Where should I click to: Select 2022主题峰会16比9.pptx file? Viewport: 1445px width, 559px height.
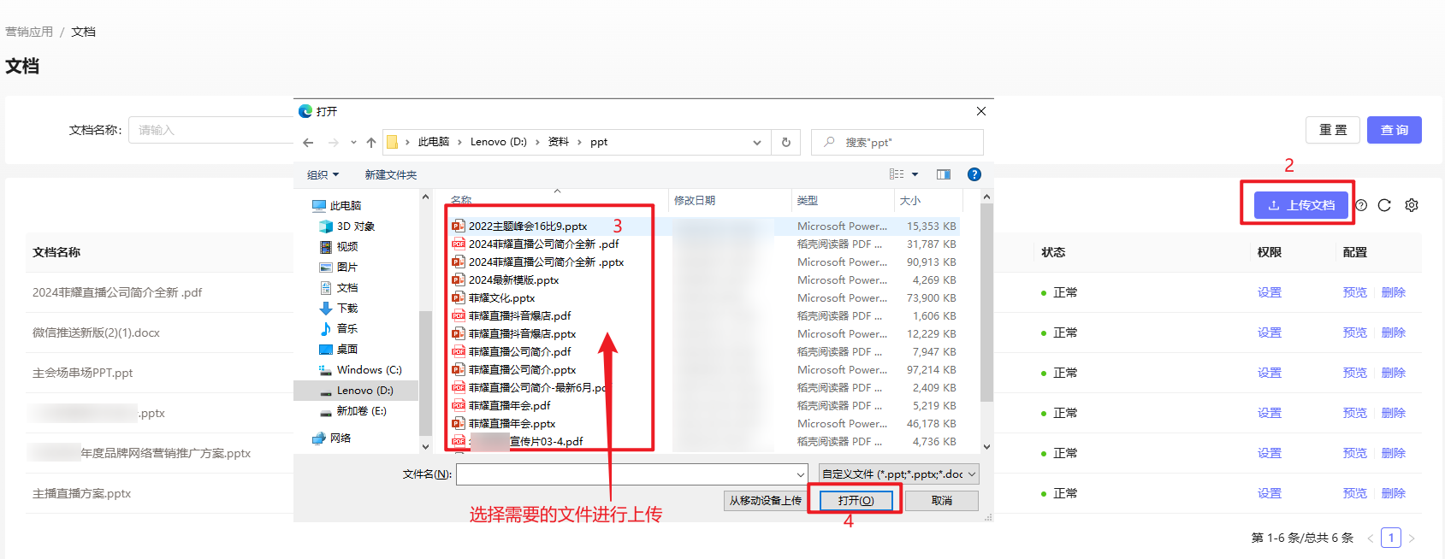pos(527,227)
